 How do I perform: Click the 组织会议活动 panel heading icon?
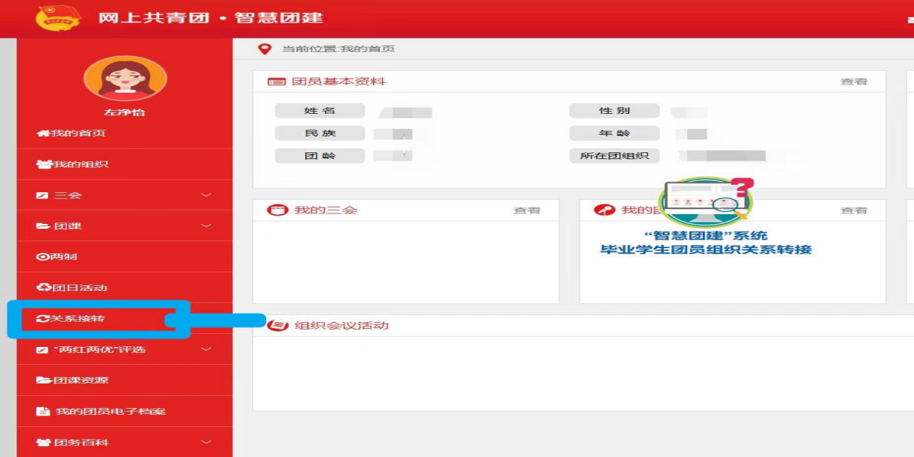point(279,326)
